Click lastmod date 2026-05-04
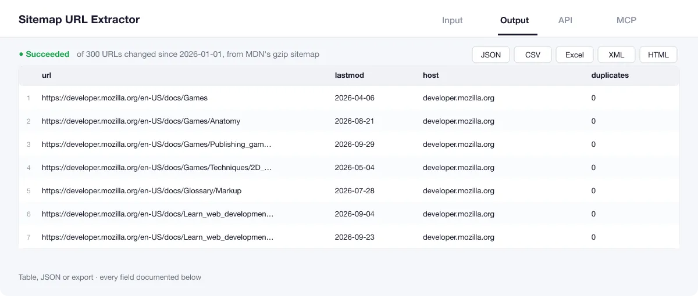Viewport: 698px width, 296px height. pyautogui.click(x=355, y=168)
